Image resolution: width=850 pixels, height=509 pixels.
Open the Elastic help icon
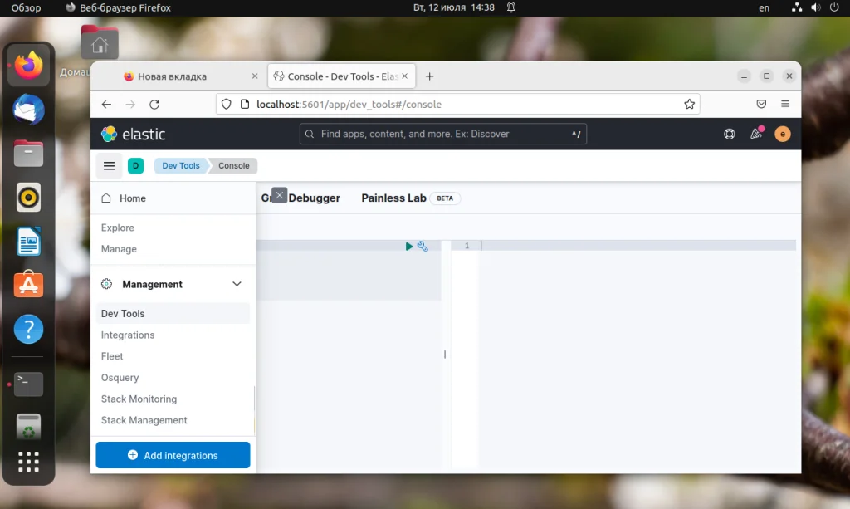[729, 134]
